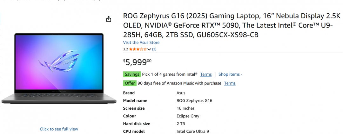This screenshot has height=134, width=343.
Task: Click to see full view link
Action: (59, 129)
